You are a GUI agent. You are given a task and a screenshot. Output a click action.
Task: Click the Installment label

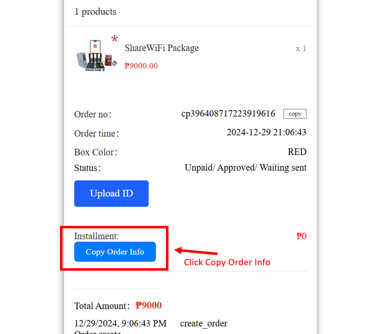point(96,236)
